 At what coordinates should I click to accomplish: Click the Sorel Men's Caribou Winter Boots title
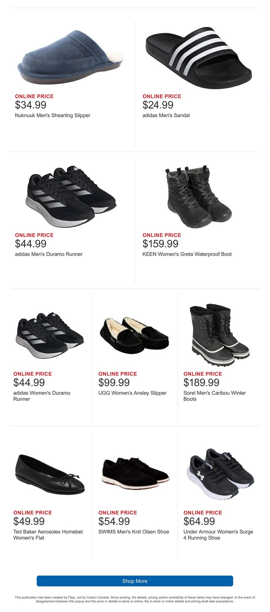214,396
